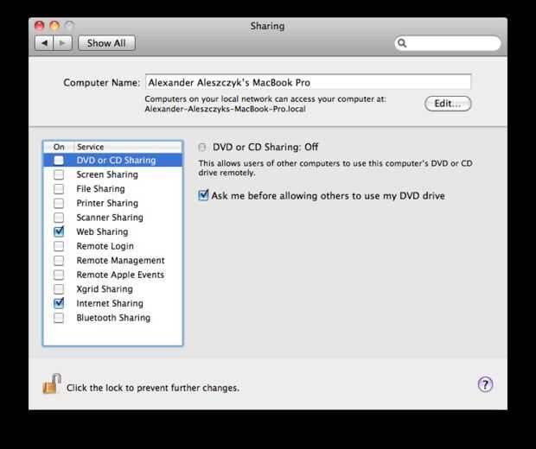Image resolution: width=536 pixels, height=449 pixels.
Task: Go forward with the right arrow button
Action: [62, 43]
